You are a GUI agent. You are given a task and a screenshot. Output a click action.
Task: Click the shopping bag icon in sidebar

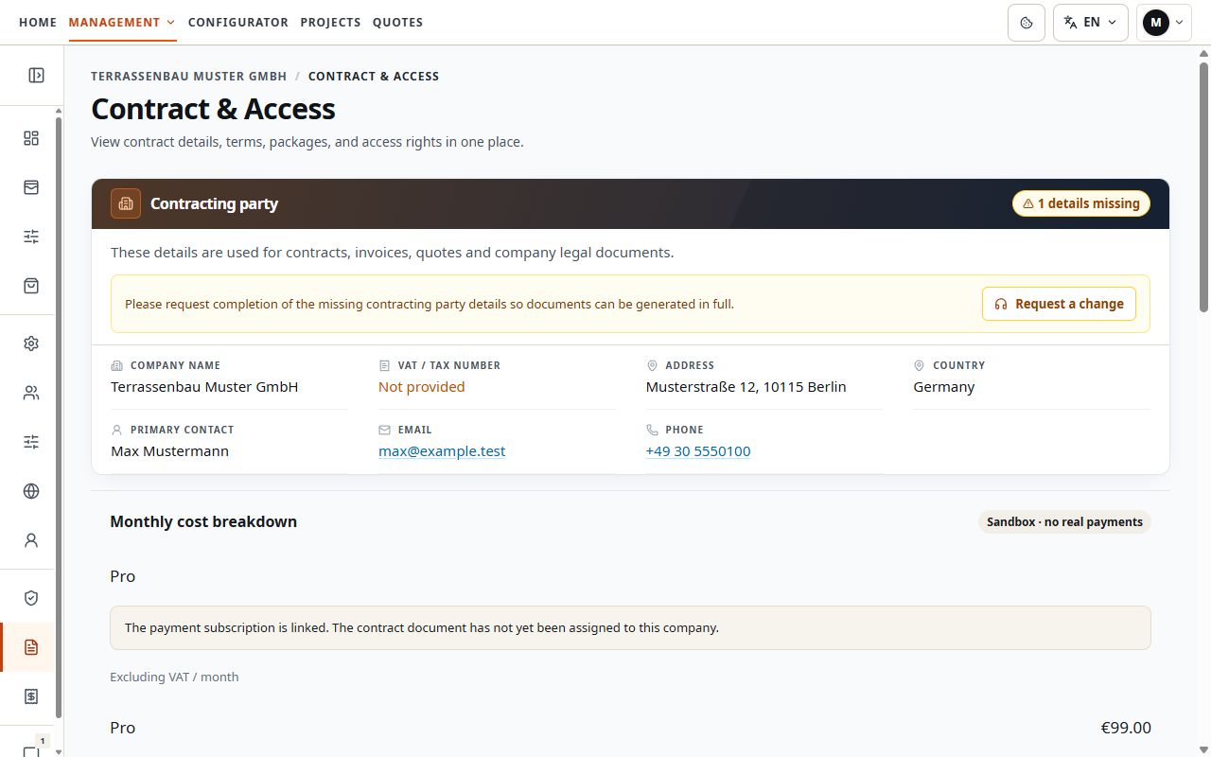31,285
